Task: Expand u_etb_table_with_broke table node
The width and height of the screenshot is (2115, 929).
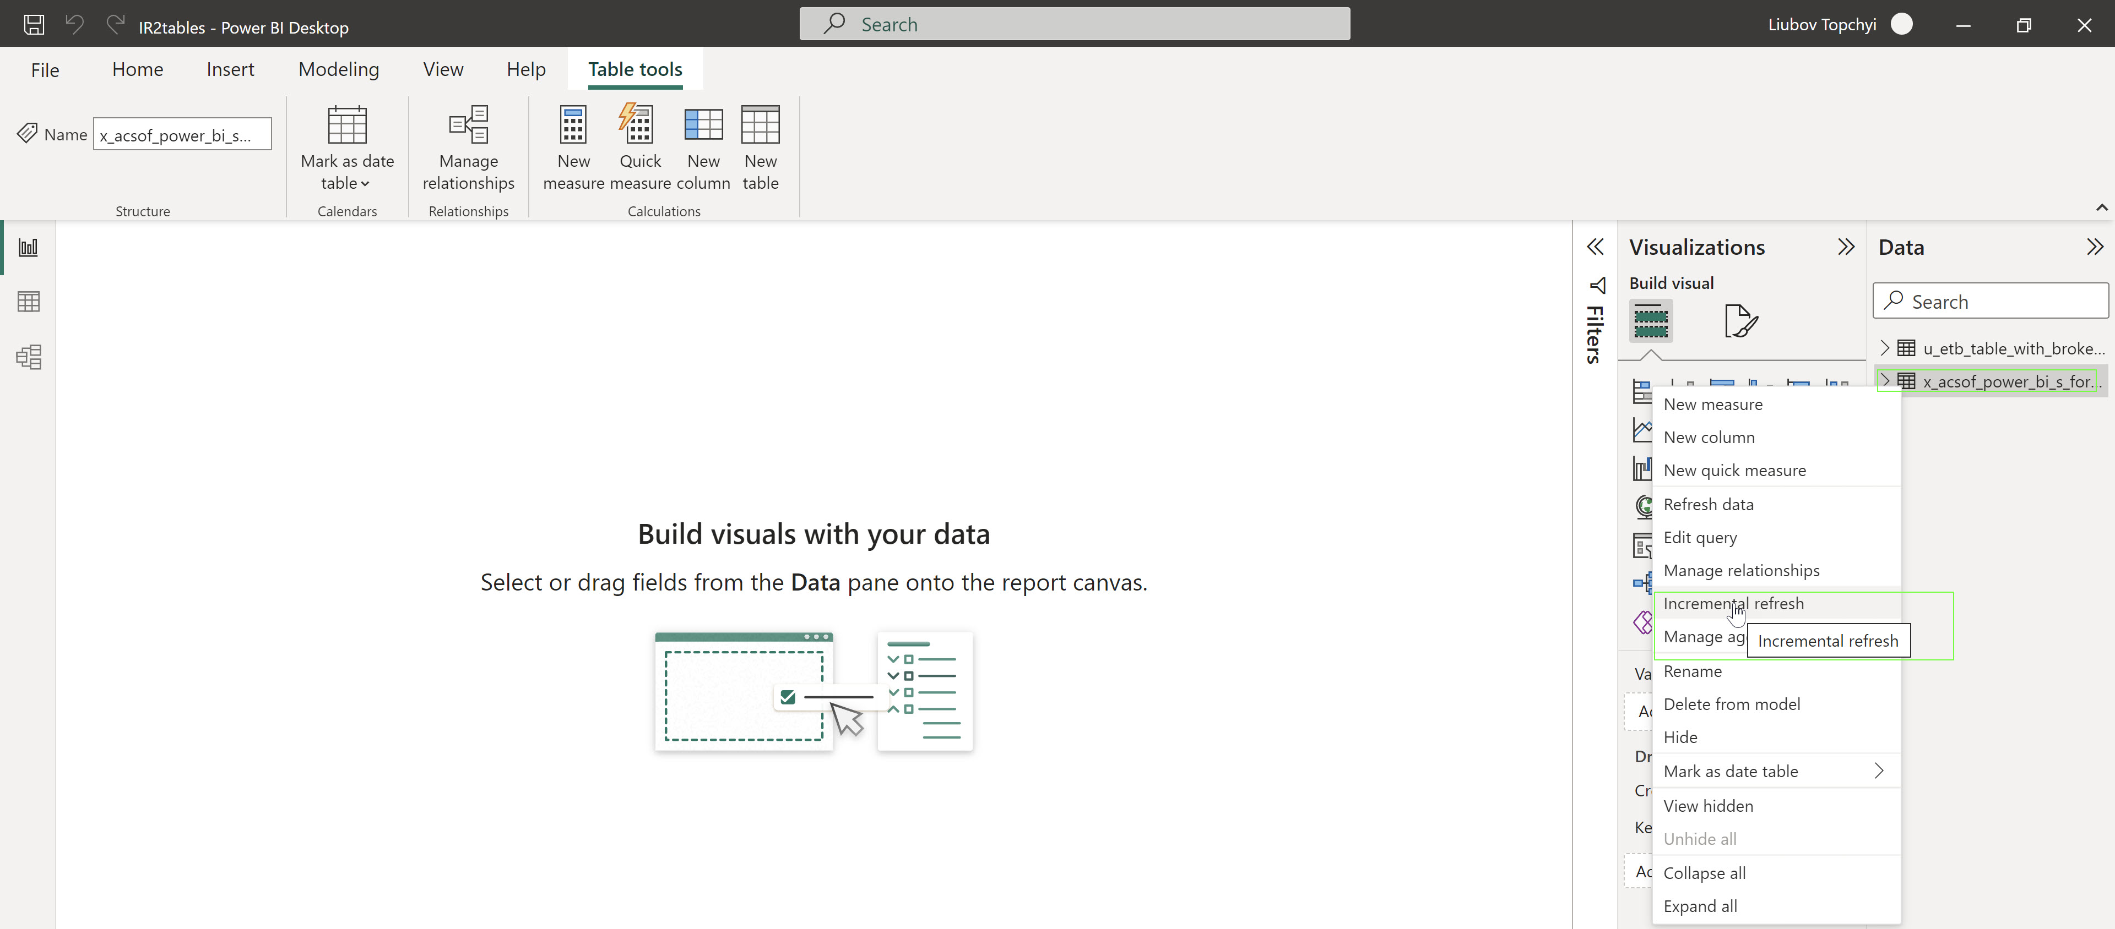Action: pyautogui.click(x=1885, y=348)
